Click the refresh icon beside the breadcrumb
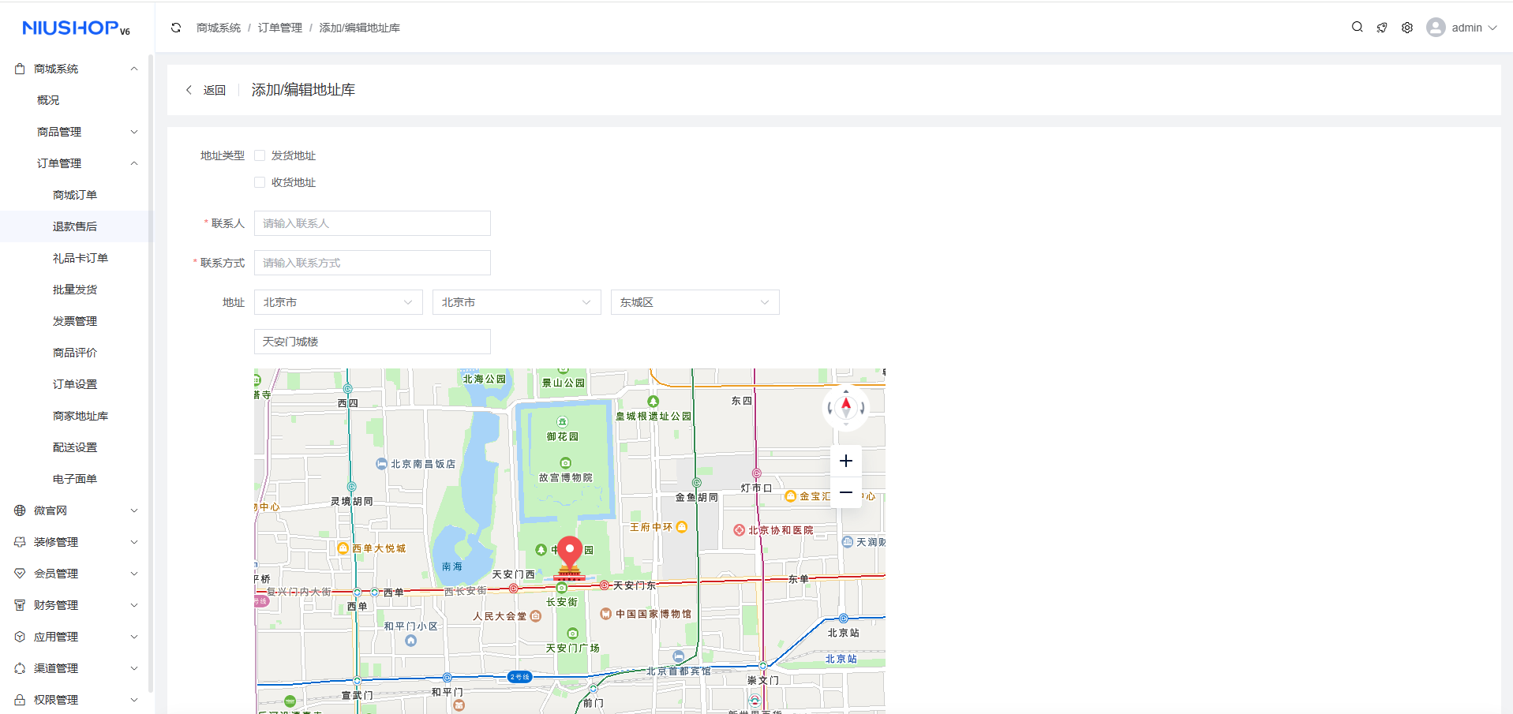The width and height of the screenshot is (1513, 714). 176,28
